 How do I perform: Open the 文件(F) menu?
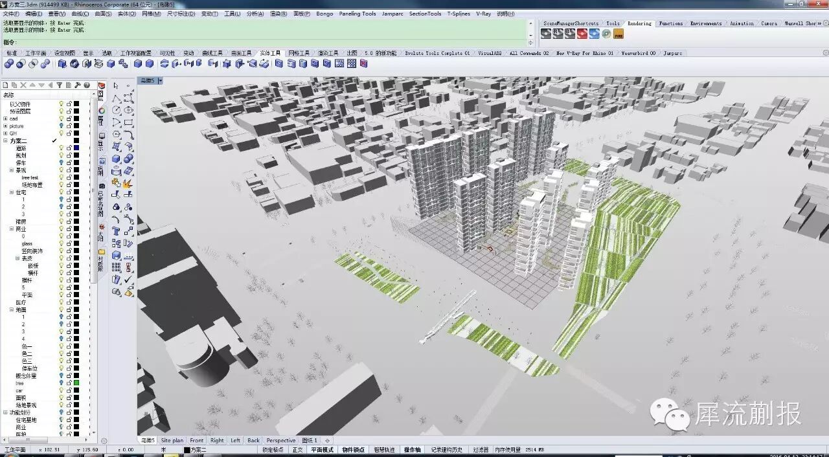click(11, 14)
